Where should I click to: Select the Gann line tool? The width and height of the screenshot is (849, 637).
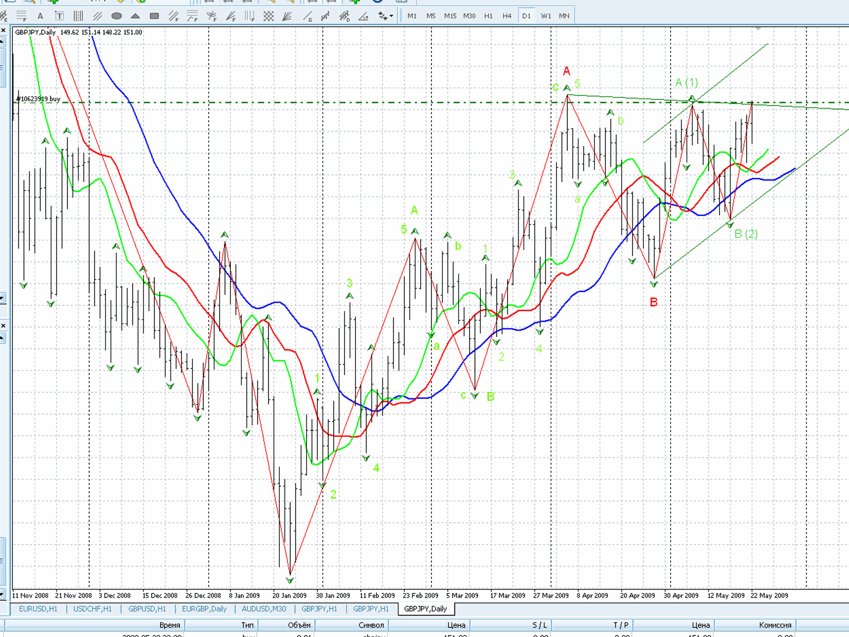tap(307, 16)
